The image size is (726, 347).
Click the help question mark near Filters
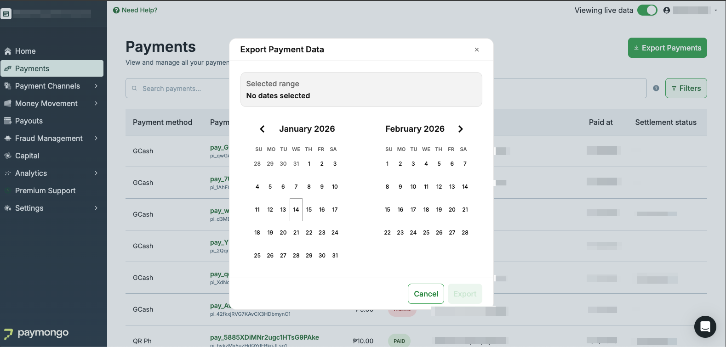point(656,88)
